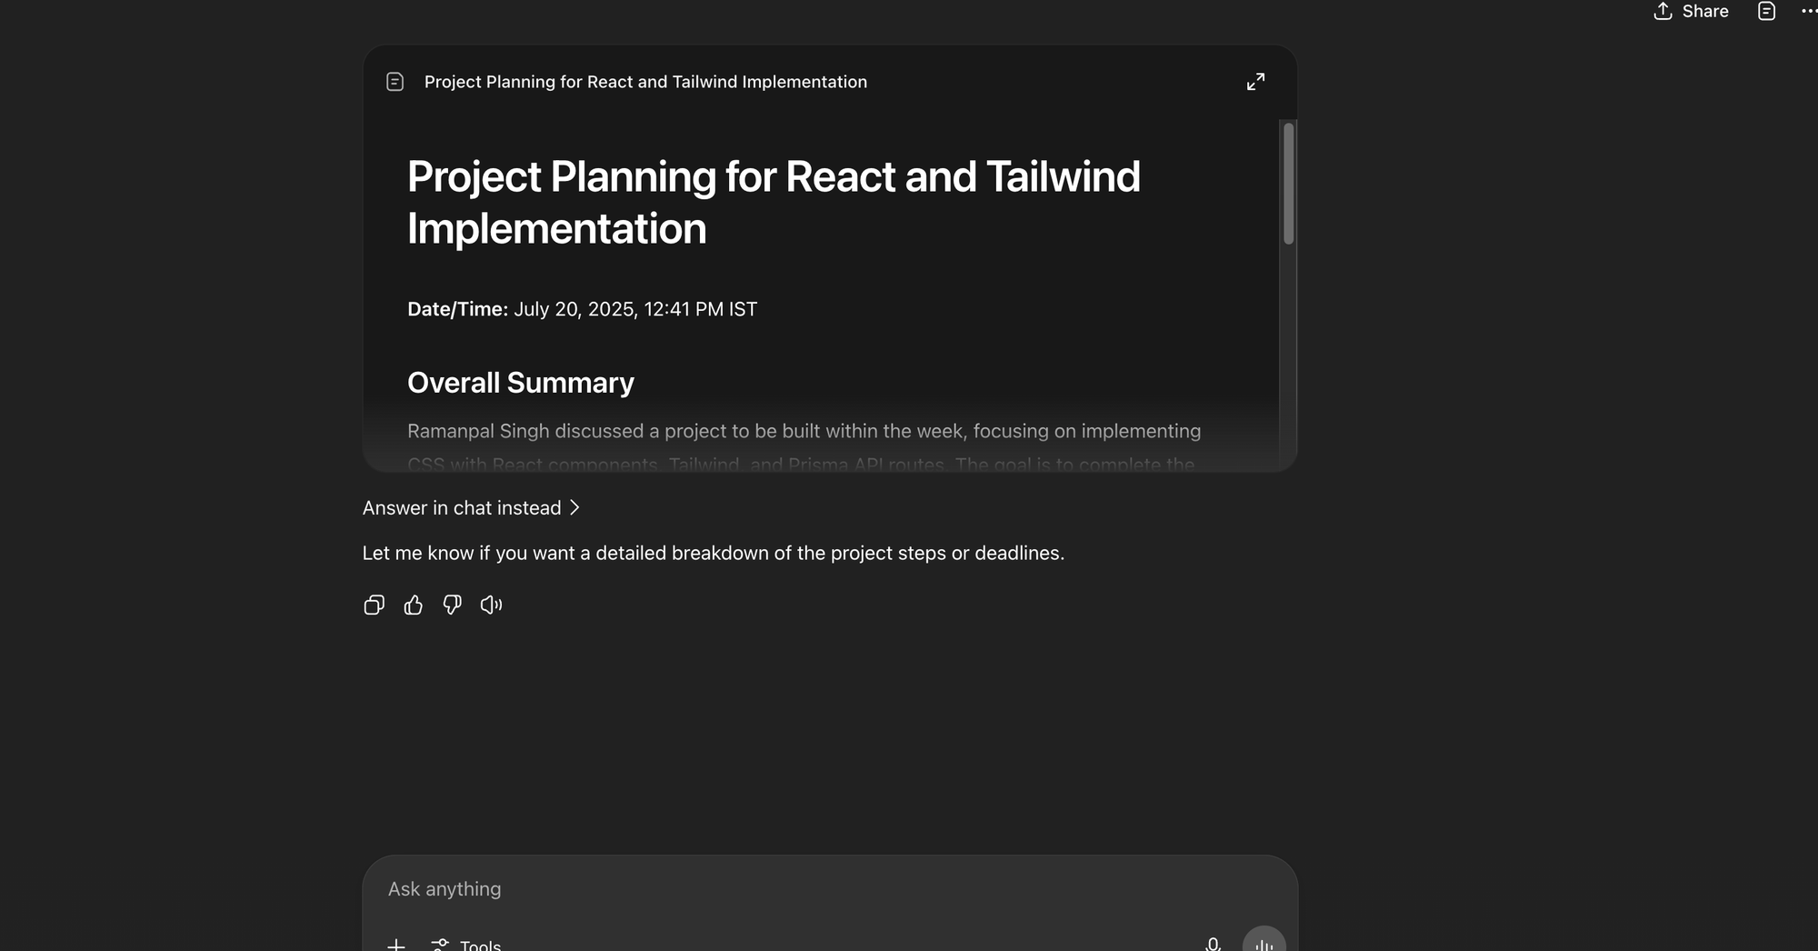Screen dimensions: 1818x951
Task: Open the three-dot more options menu
Action: point(1808,12)
